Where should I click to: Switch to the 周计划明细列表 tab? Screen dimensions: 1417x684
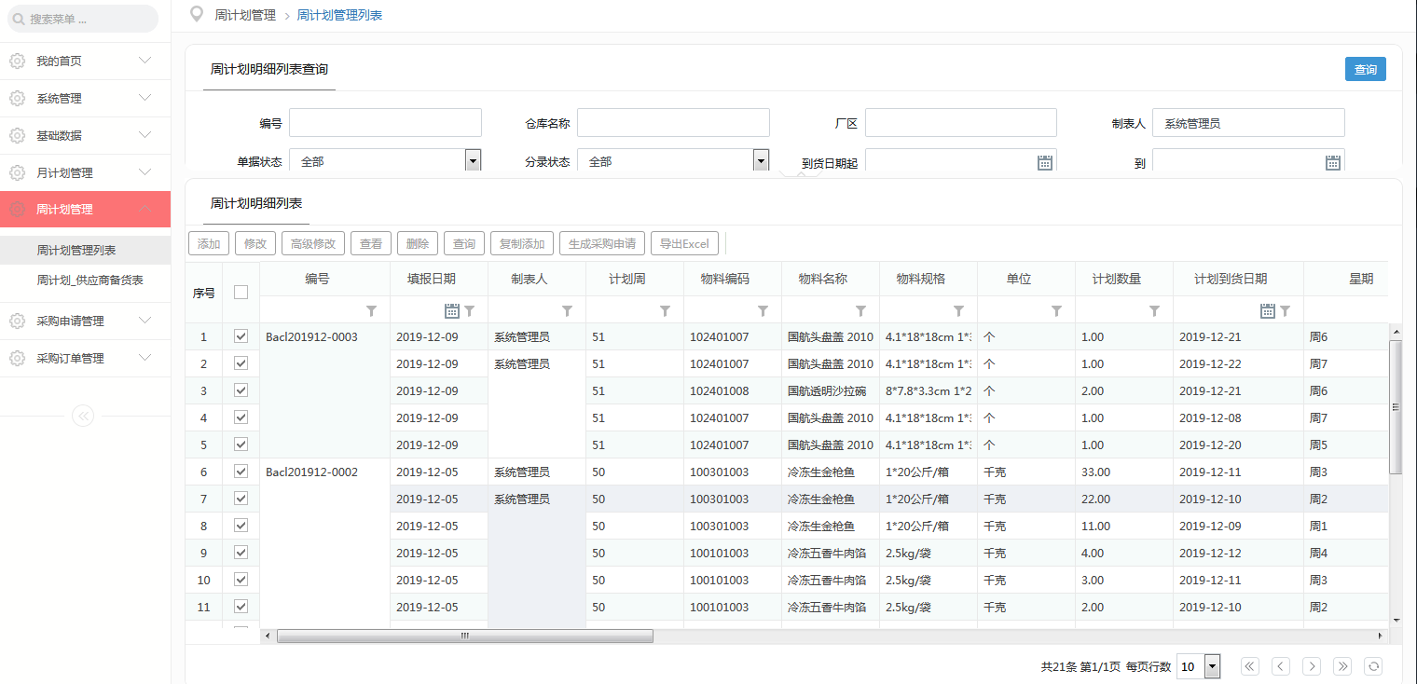coord(256,203)
